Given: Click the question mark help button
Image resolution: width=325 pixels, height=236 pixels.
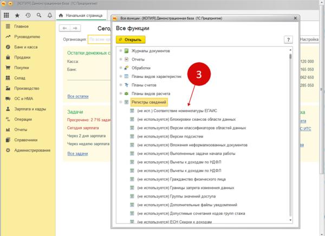Looking at the screenshot, I should (289, 40).
